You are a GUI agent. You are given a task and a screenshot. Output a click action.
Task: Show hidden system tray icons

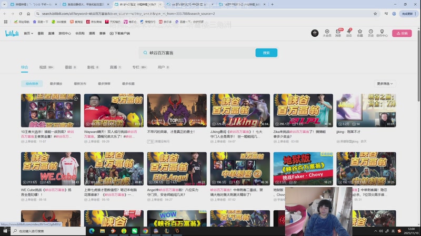pyautogui.click(x=375, y=231)
